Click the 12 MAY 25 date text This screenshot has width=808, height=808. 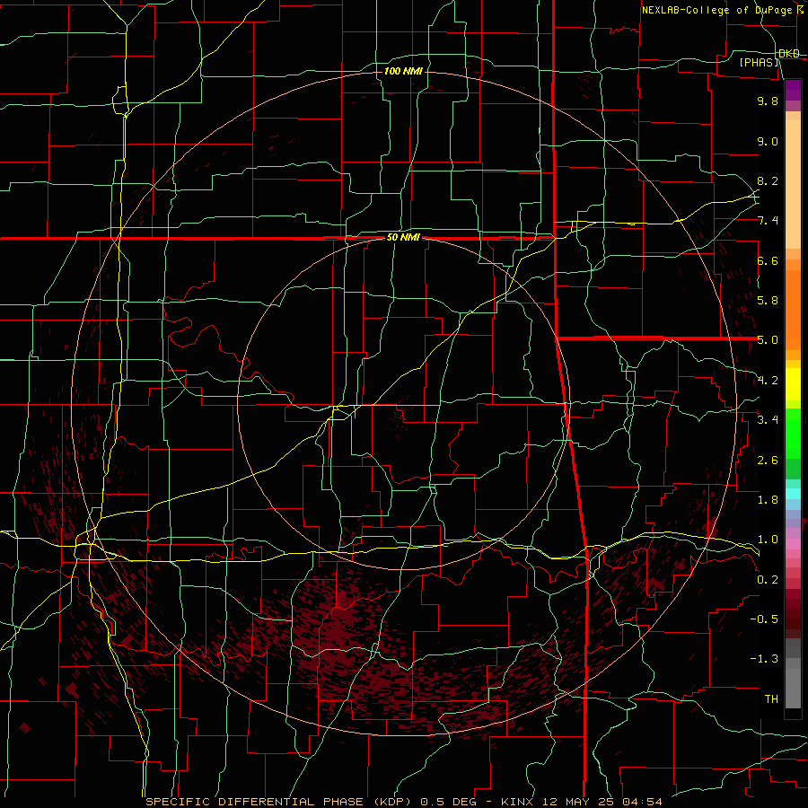(579, 802)
